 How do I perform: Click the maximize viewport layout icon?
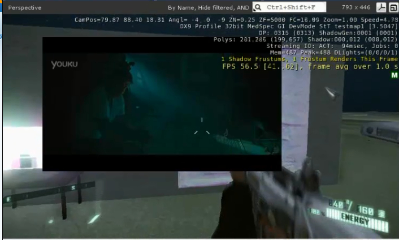tap(393, 7)
